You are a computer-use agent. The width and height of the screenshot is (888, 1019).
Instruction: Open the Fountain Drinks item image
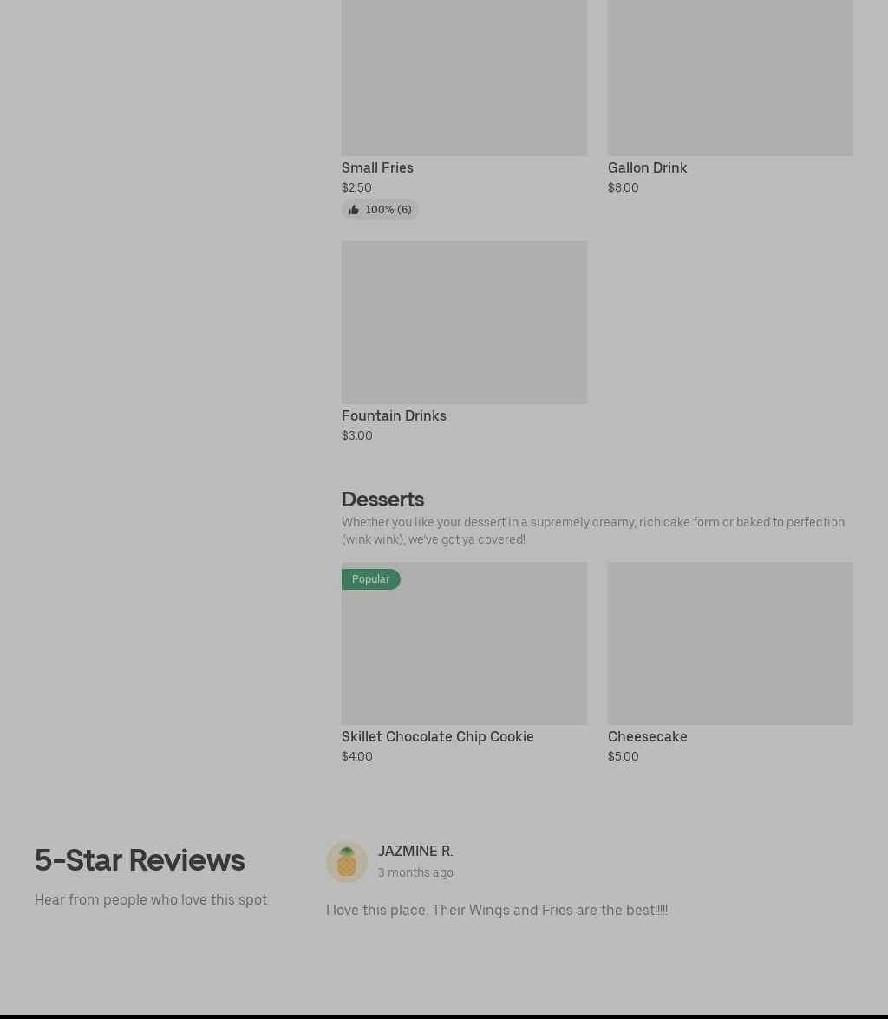tap(464, 323)
